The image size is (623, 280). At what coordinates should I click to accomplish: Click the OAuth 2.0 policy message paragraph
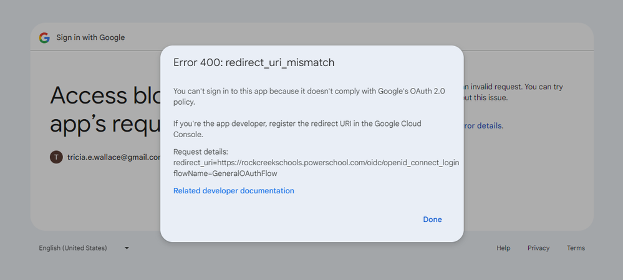(309, 96)
